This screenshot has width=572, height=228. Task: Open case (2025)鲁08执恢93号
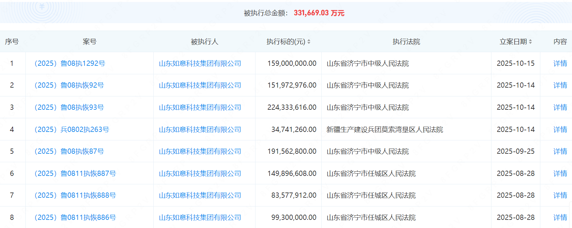click(x=69, y=107)
